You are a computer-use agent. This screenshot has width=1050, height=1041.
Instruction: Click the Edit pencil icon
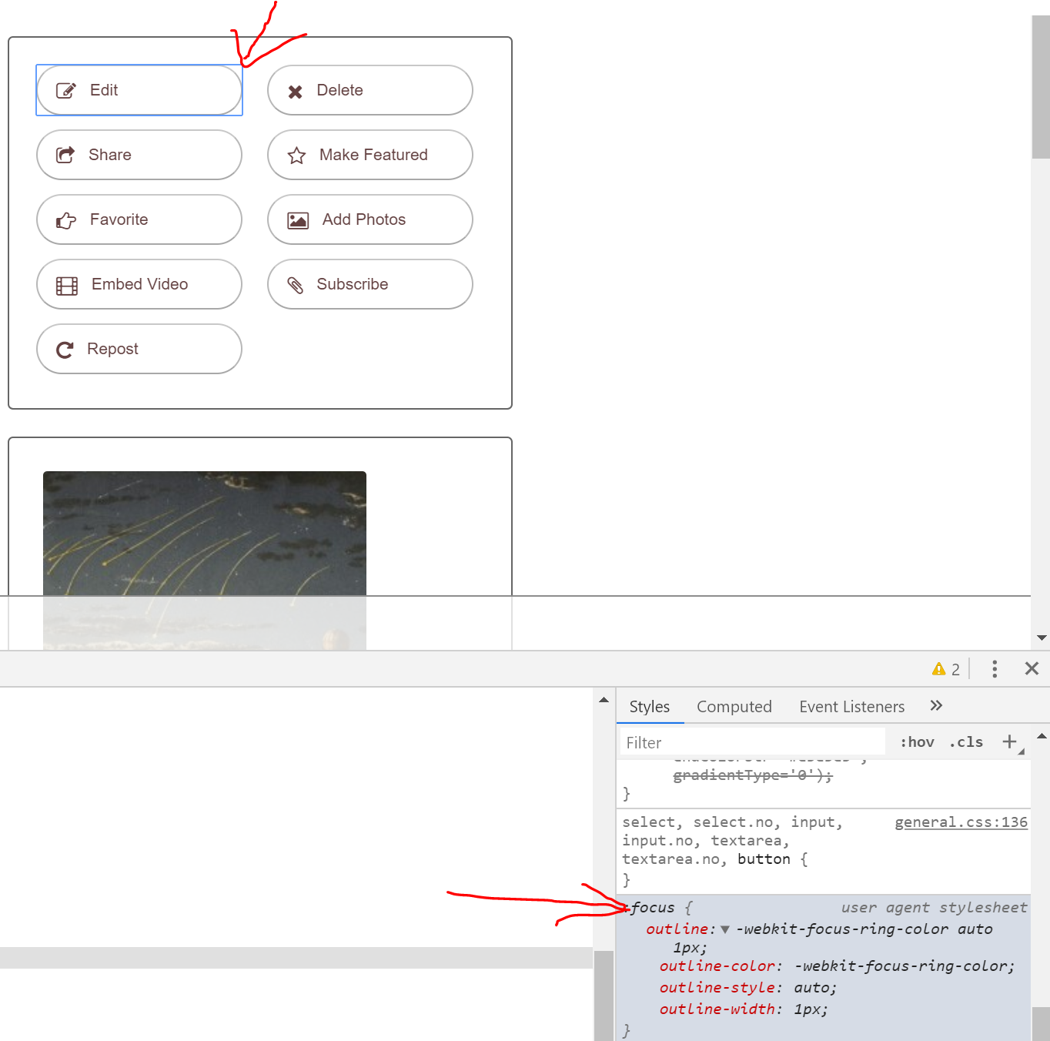66,91
